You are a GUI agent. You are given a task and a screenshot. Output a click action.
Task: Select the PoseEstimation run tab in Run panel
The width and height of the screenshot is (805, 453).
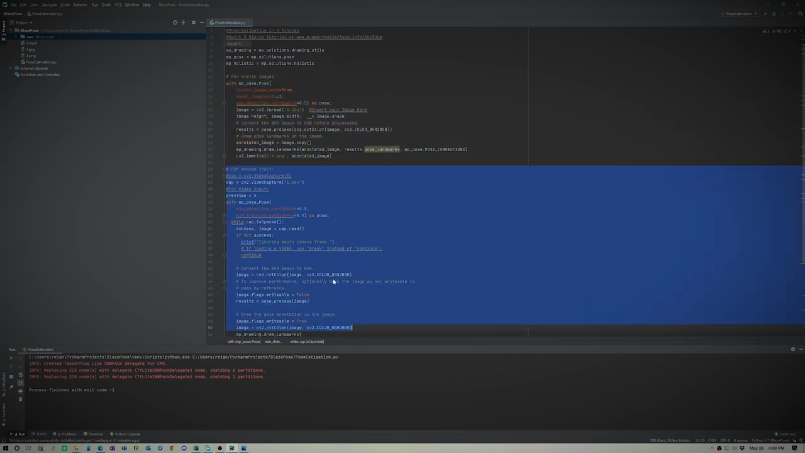(40, 349)
